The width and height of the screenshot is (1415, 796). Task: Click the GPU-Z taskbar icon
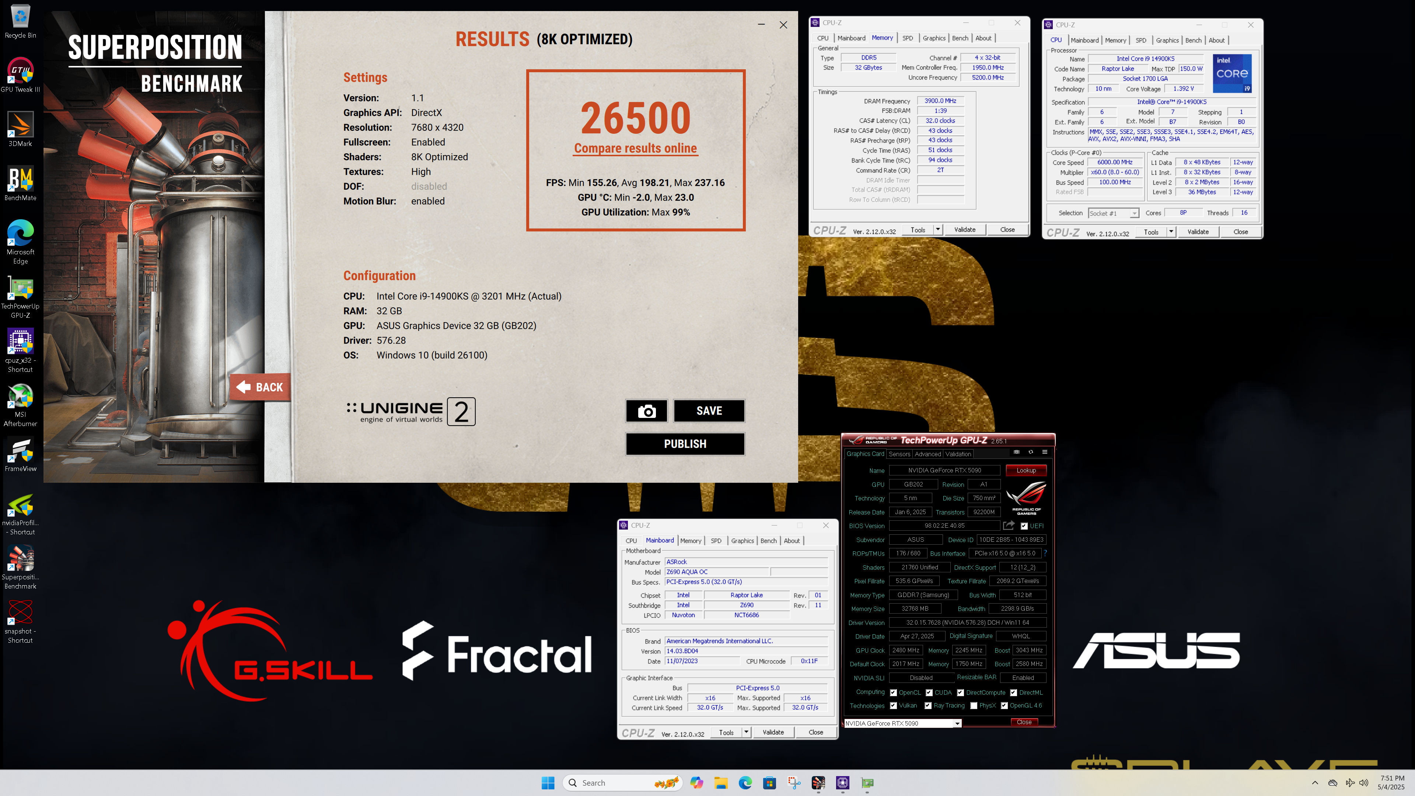[867, 783]
